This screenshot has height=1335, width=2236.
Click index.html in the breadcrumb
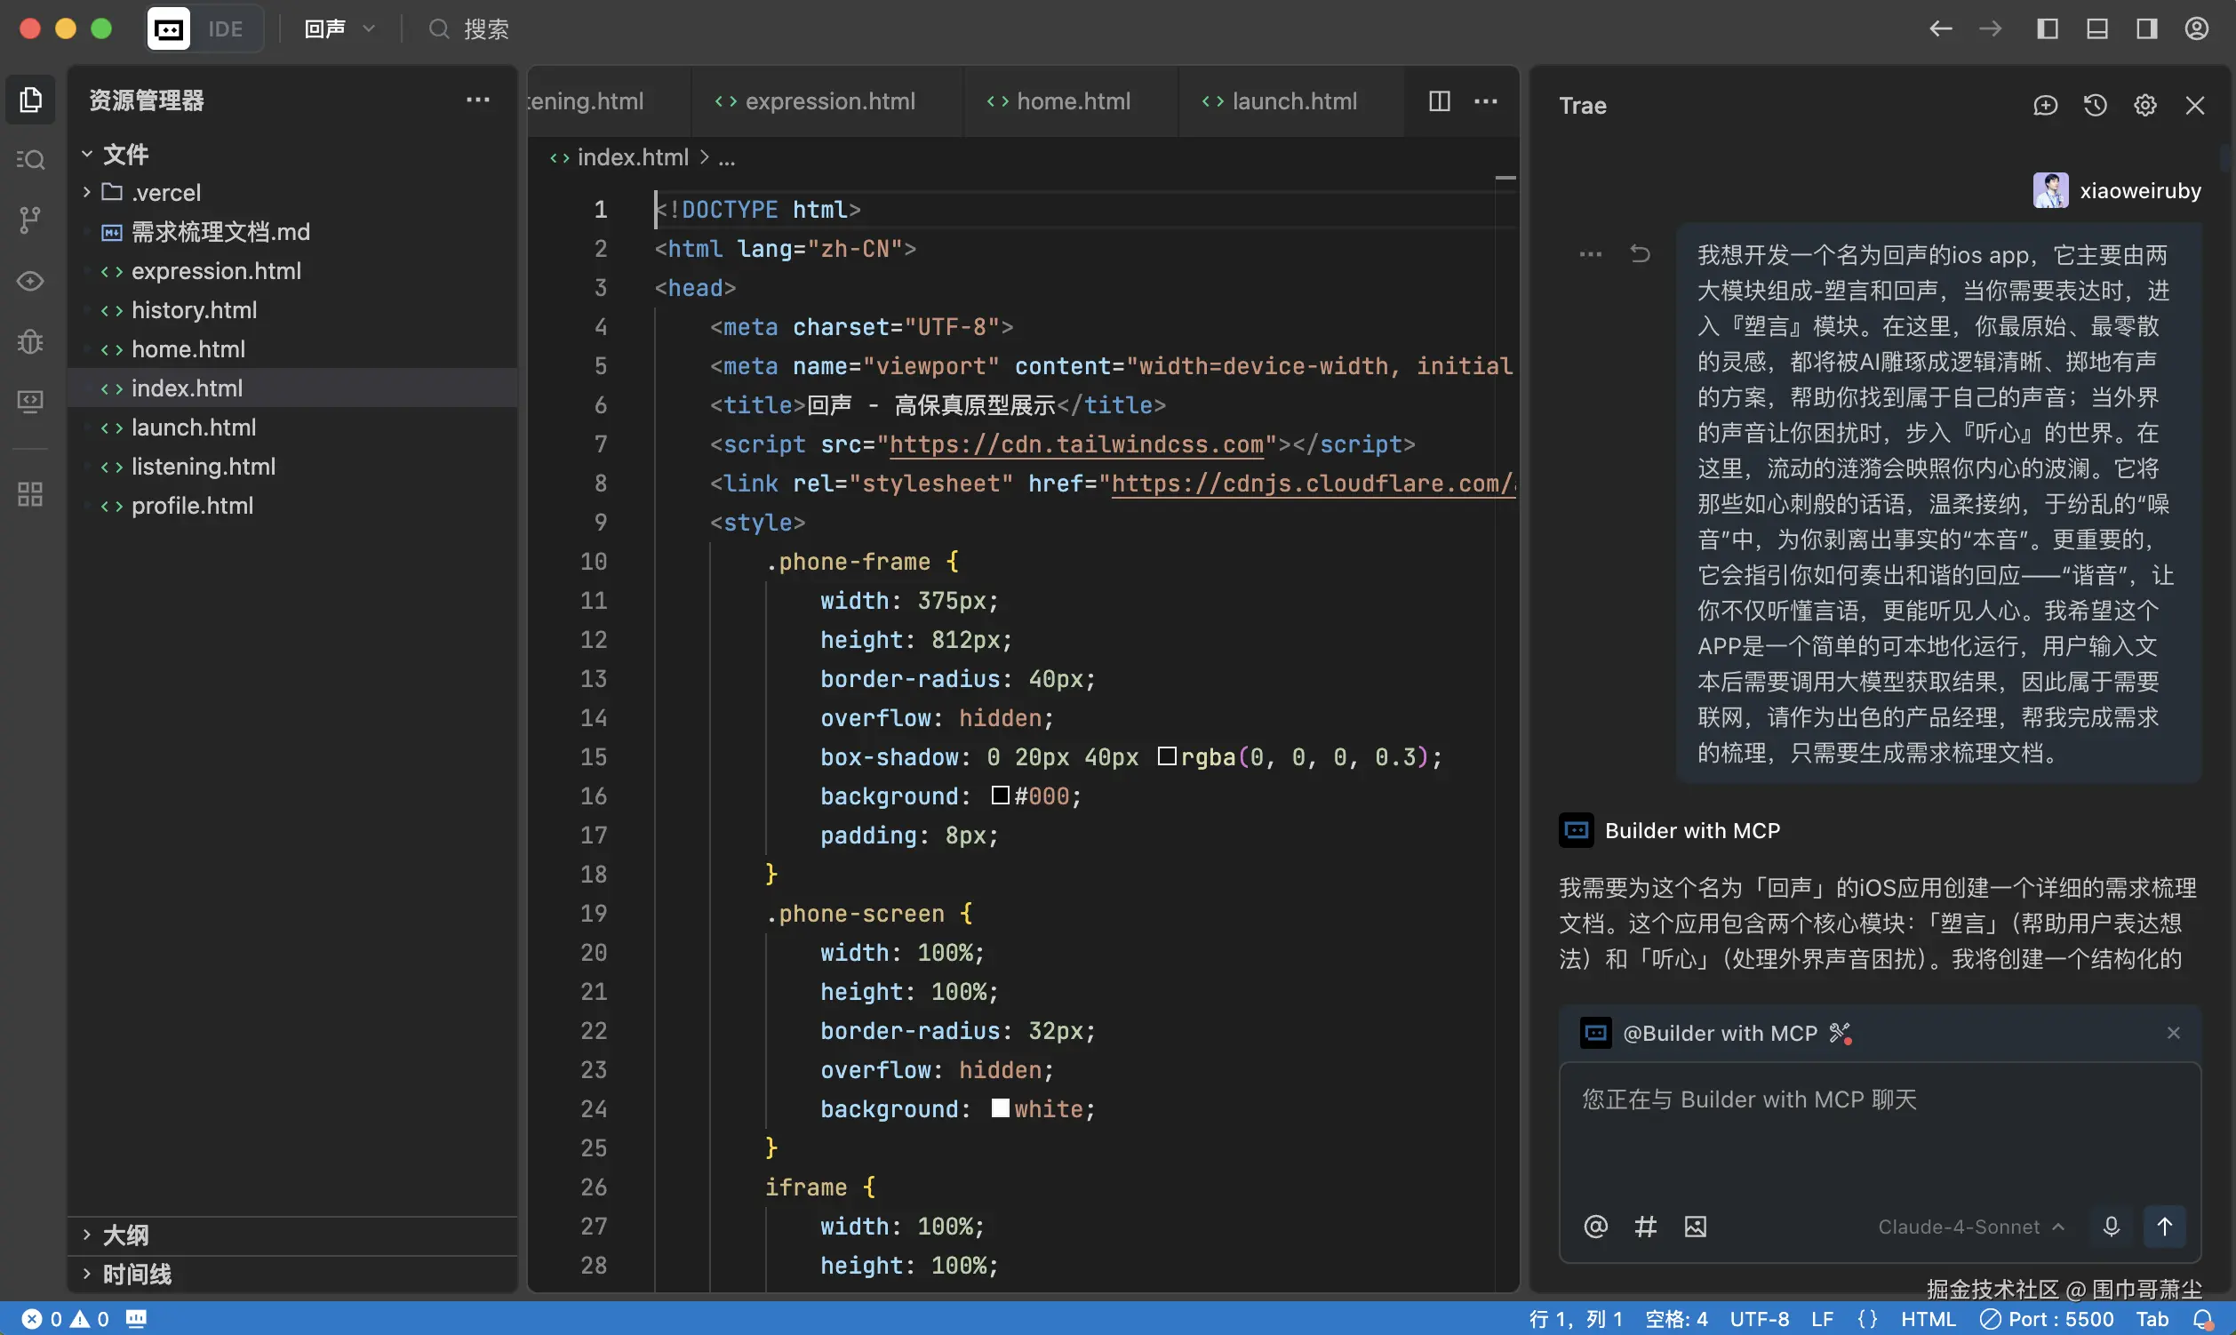click(x=632, y=157)
